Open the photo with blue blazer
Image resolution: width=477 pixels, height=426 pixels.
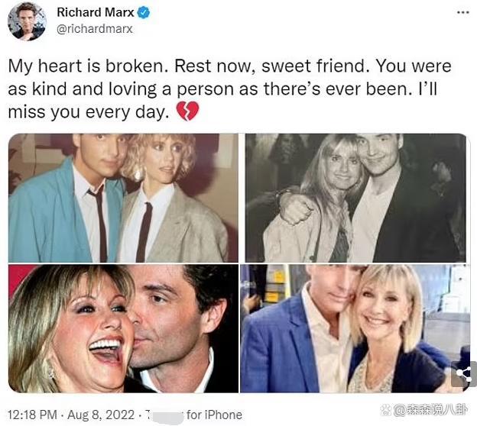(353, 328)
